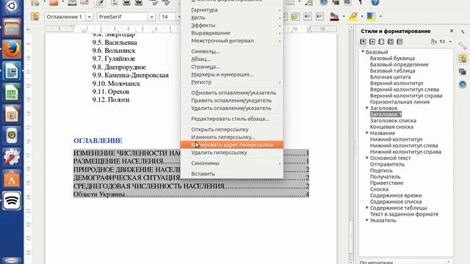This screenshot has height=264, width=470.
Task: Open LibreOffice Calc from the dock
Action: click(12, 92)
